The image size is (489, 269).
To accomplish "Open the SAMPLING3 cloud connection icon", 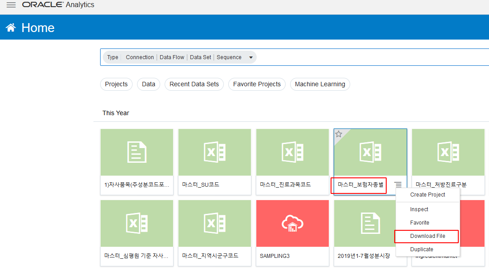I will 292,223.
